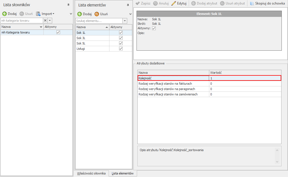Pin the Lista elementów panel
The width and height of the screenshot is (288, 177).
point(128,5)
